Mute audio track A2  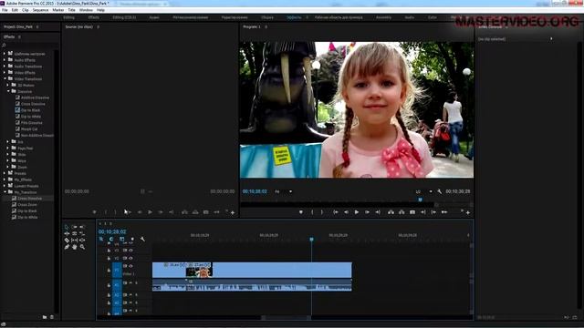tap(130, 294)
